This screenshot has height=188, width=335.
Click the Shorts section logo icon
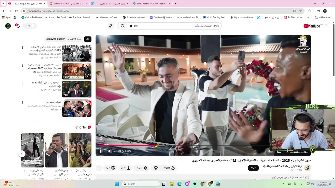click(89, 127)
